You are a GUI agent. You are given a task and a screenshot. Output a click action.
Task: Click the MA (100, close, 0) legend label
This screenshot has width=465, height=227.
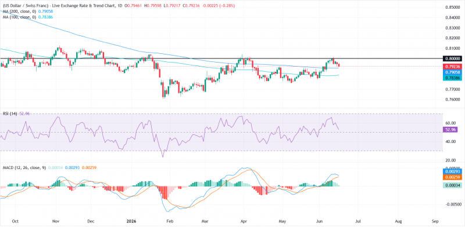click(19, 17)
